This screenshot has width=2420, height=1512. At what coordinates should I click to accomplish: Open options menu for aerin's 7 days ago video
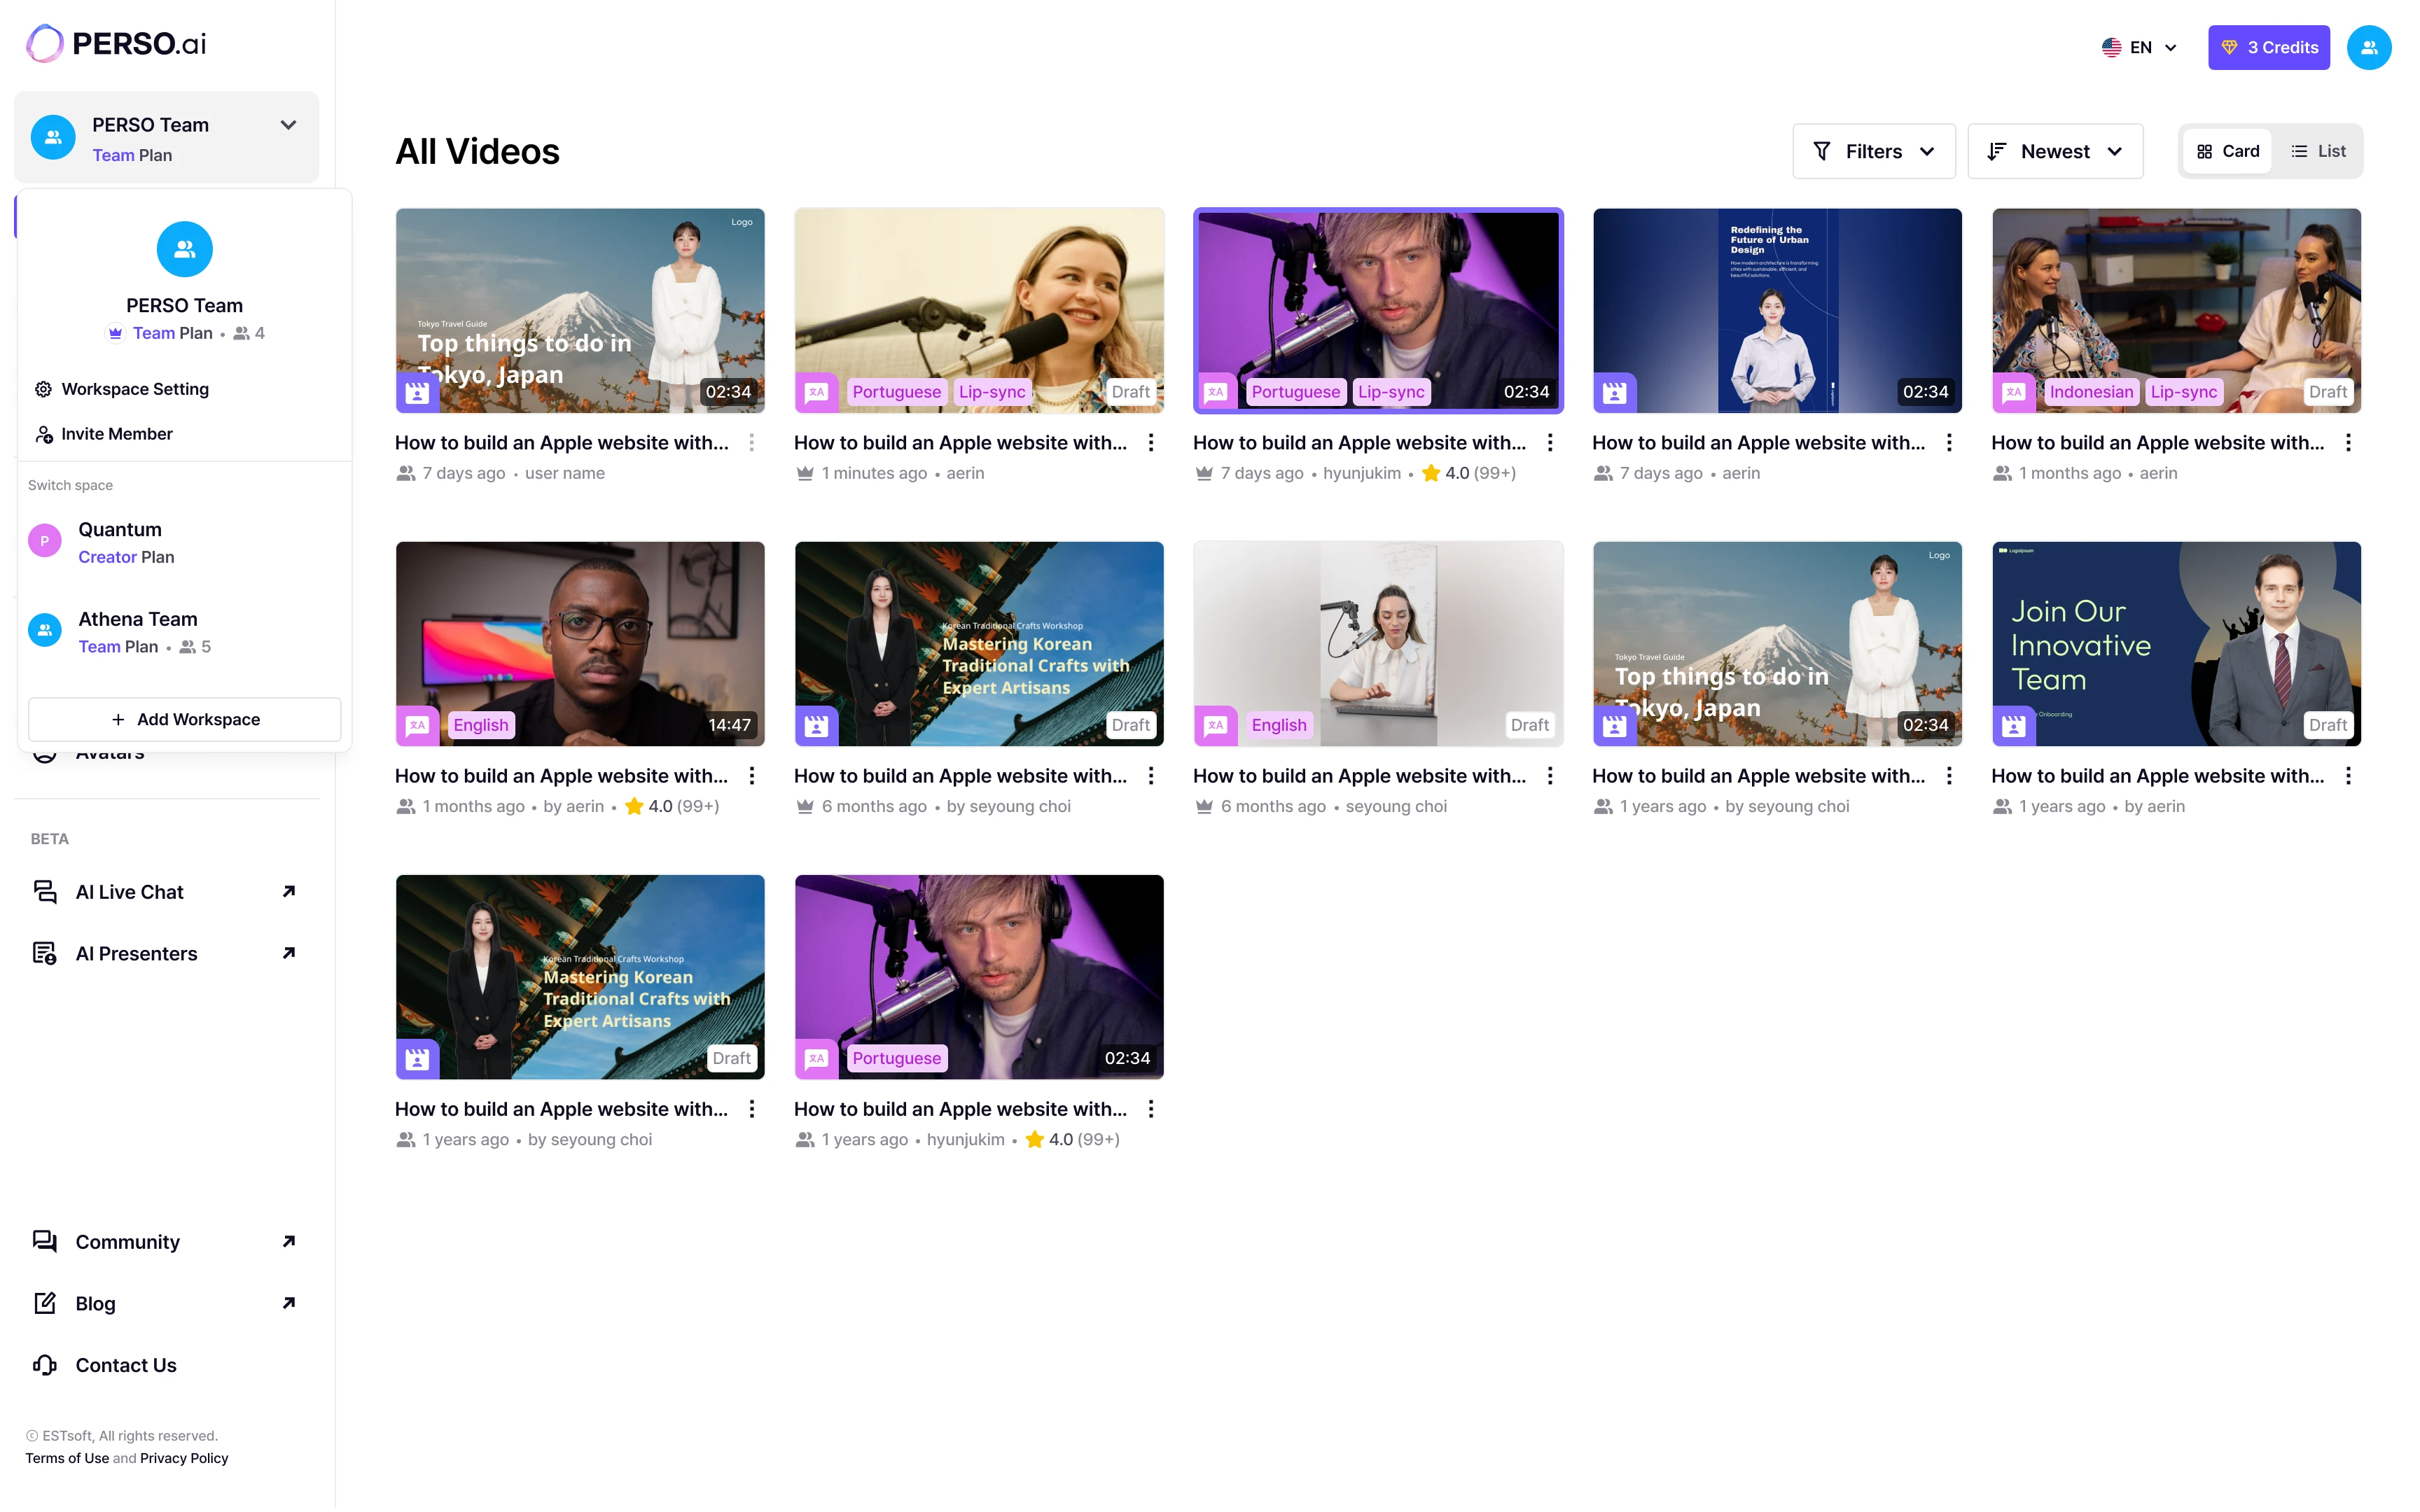point(1949,443)
